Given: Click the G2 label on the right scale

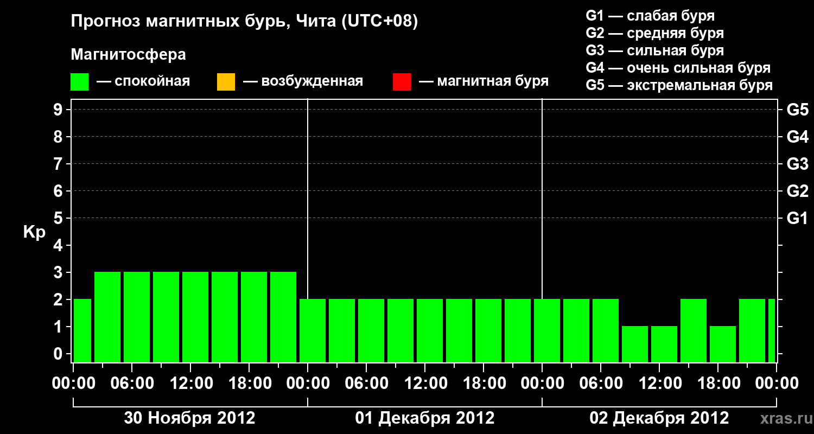Looking at the screenshot, I should (797, 191).
